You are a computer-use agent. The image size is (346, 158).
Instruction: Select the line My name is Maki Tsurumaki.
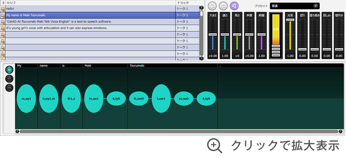click(90, 15)
